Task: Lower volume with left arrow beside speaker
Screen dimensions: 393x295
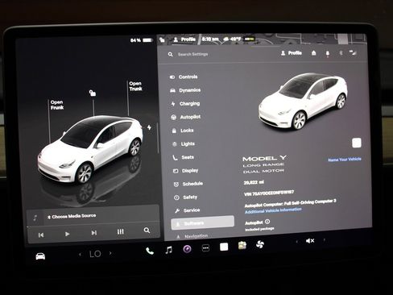Action: point(296,242)
